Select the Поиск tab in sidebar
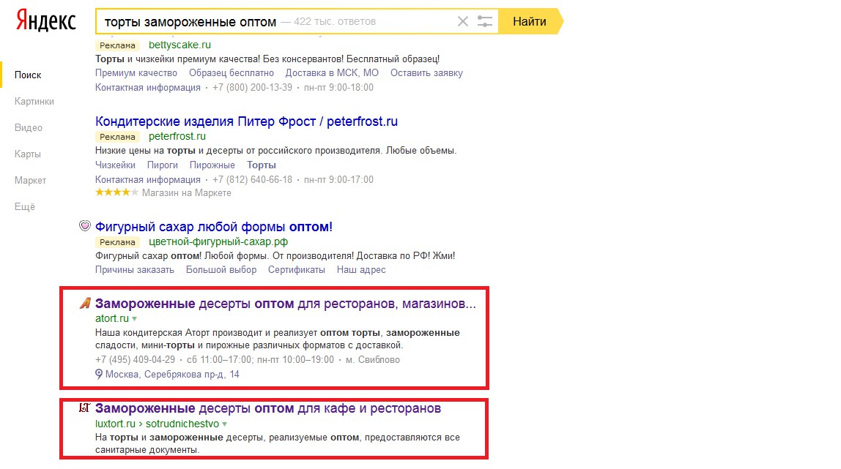This screenshot has width=841, height=469. [x=28, y=75]
